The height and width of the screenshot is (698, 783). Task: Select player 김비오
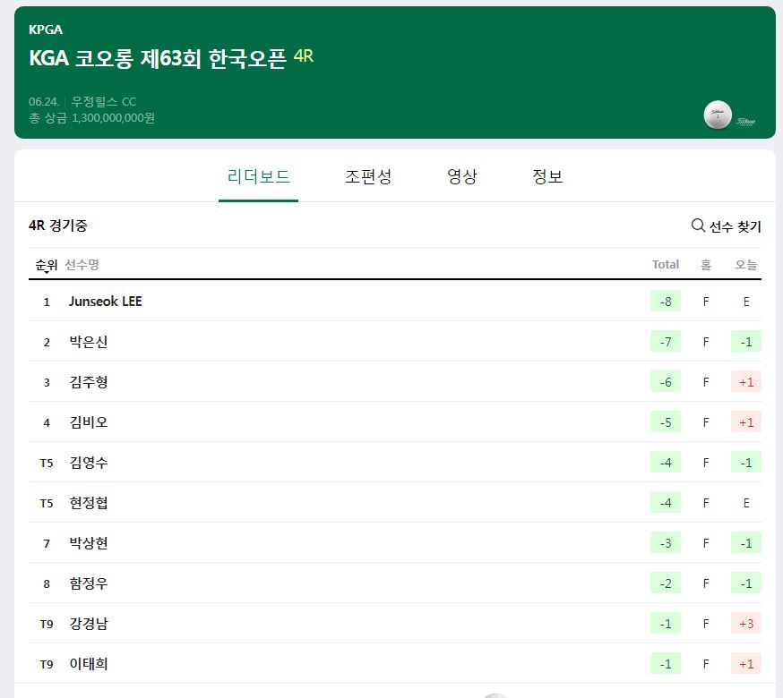(x=89, y=422)
